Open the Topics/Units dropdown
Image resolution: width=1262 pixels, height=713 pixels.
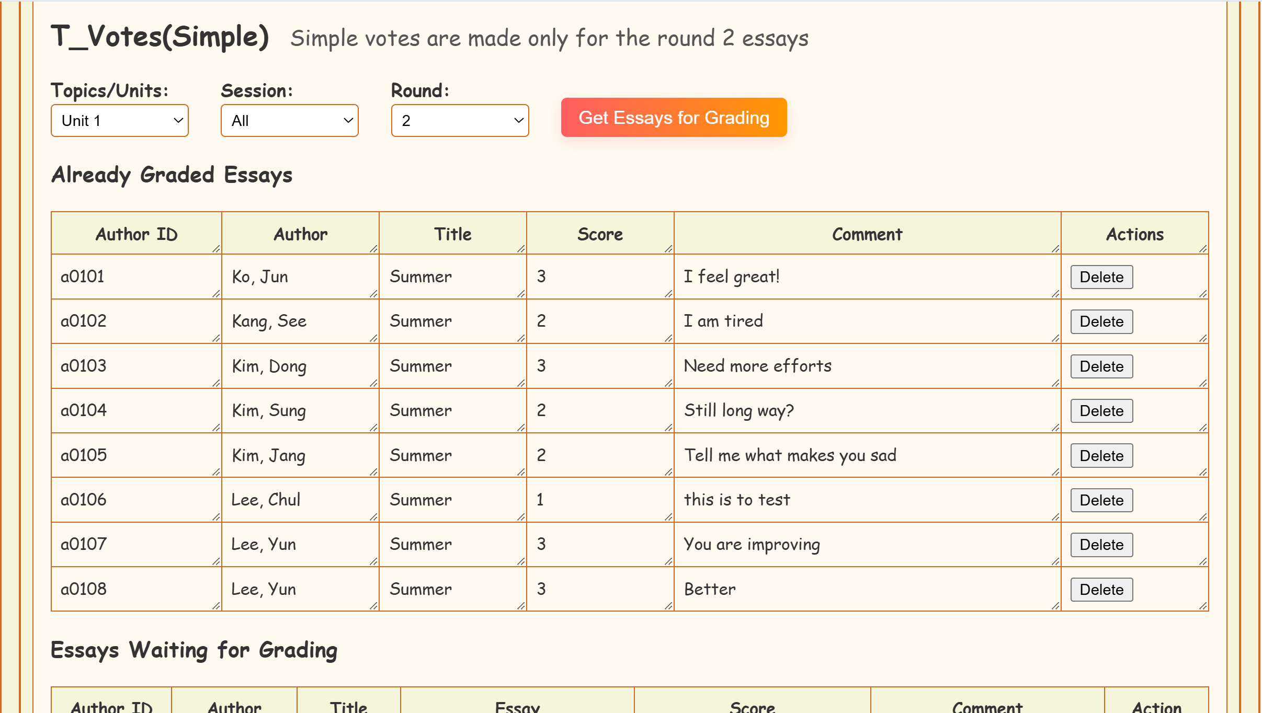[119, 121]
